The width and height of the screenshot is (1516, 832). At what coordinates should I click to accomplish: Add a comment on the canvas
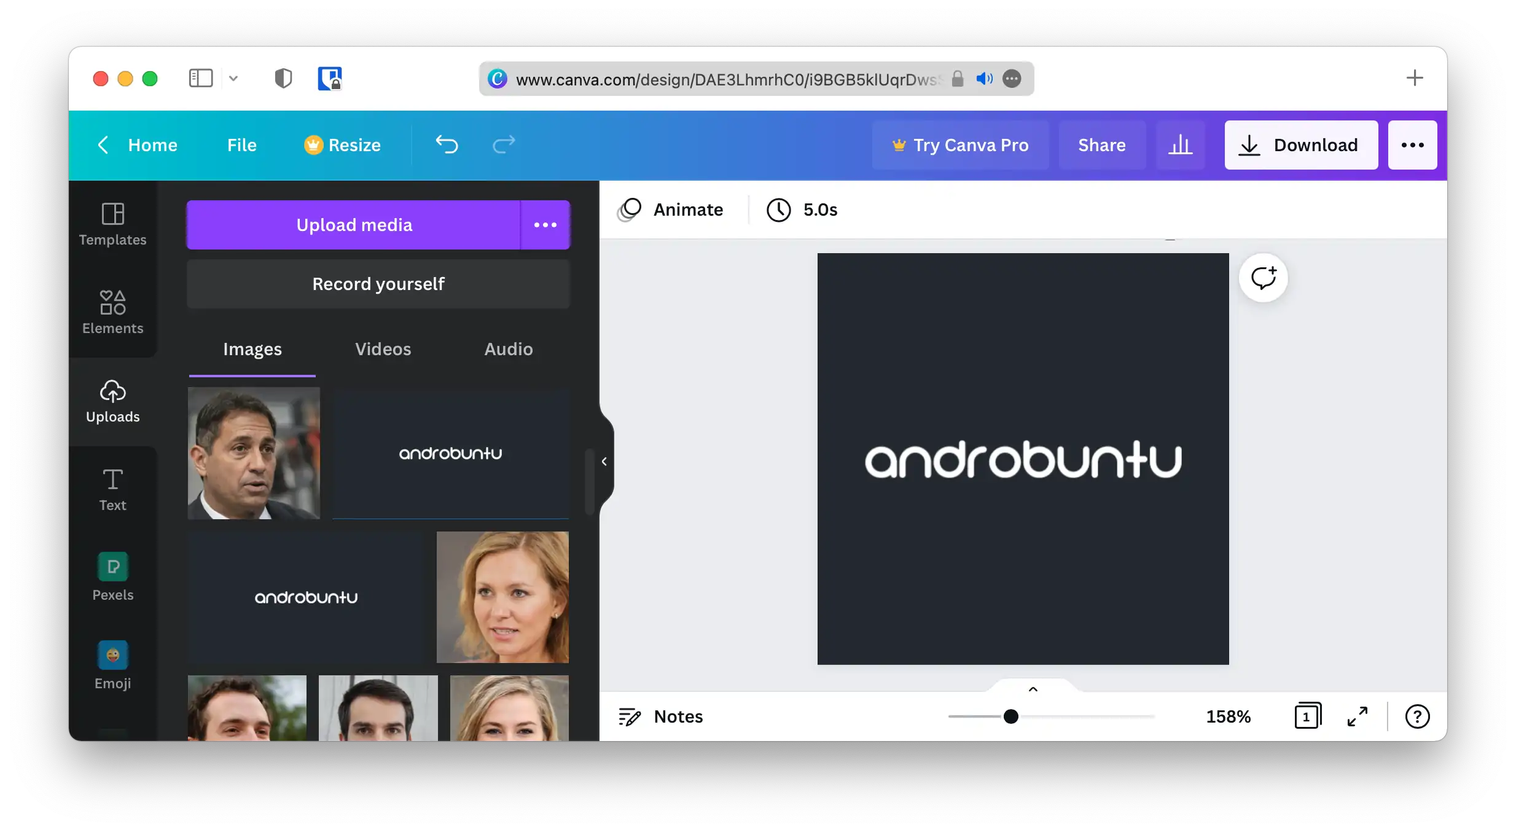1264,278
